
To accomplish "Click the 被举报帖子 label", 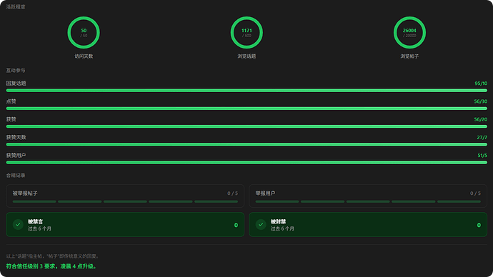I will tap(25, 193).
